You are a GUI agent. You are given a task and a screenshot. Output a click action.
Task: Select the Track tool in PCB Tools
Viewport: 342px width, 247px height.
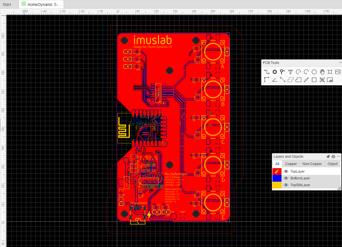[x=267, y=72]
